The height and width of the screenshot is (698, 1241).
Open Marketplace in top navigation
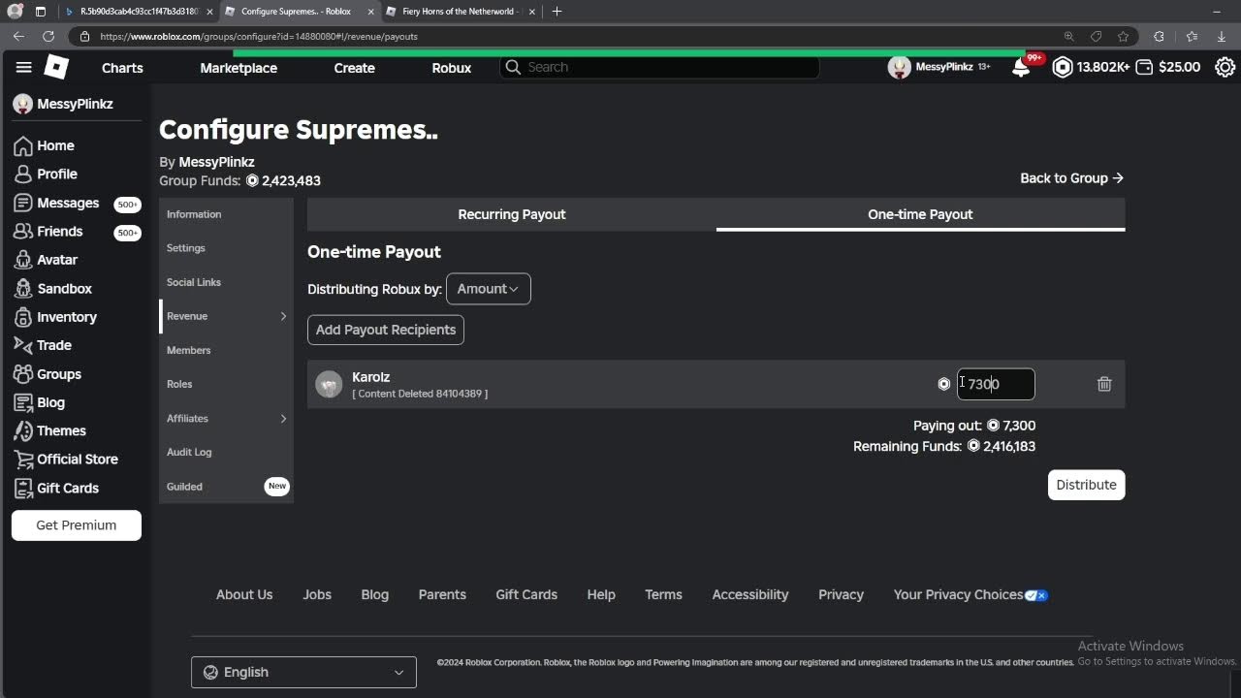(239, 68)
